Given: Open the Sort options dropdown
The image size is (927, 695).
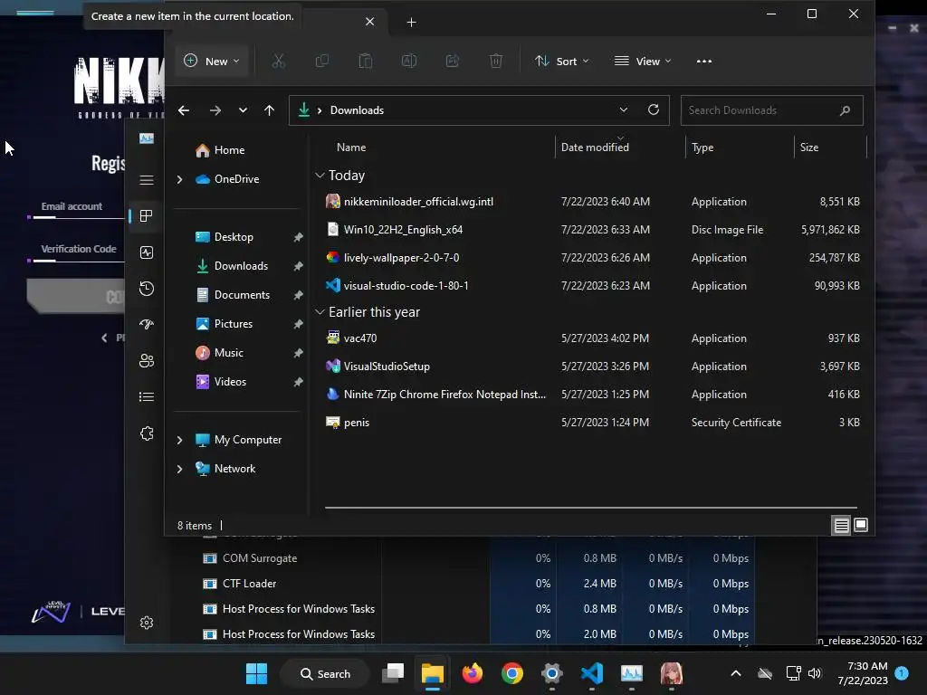Looking at the screenshot, I should [x=561, y=61].
